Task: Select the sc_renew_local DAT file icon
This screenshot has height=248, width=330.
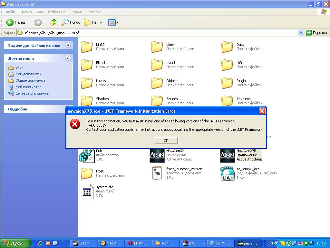Action: coord(228,173)
